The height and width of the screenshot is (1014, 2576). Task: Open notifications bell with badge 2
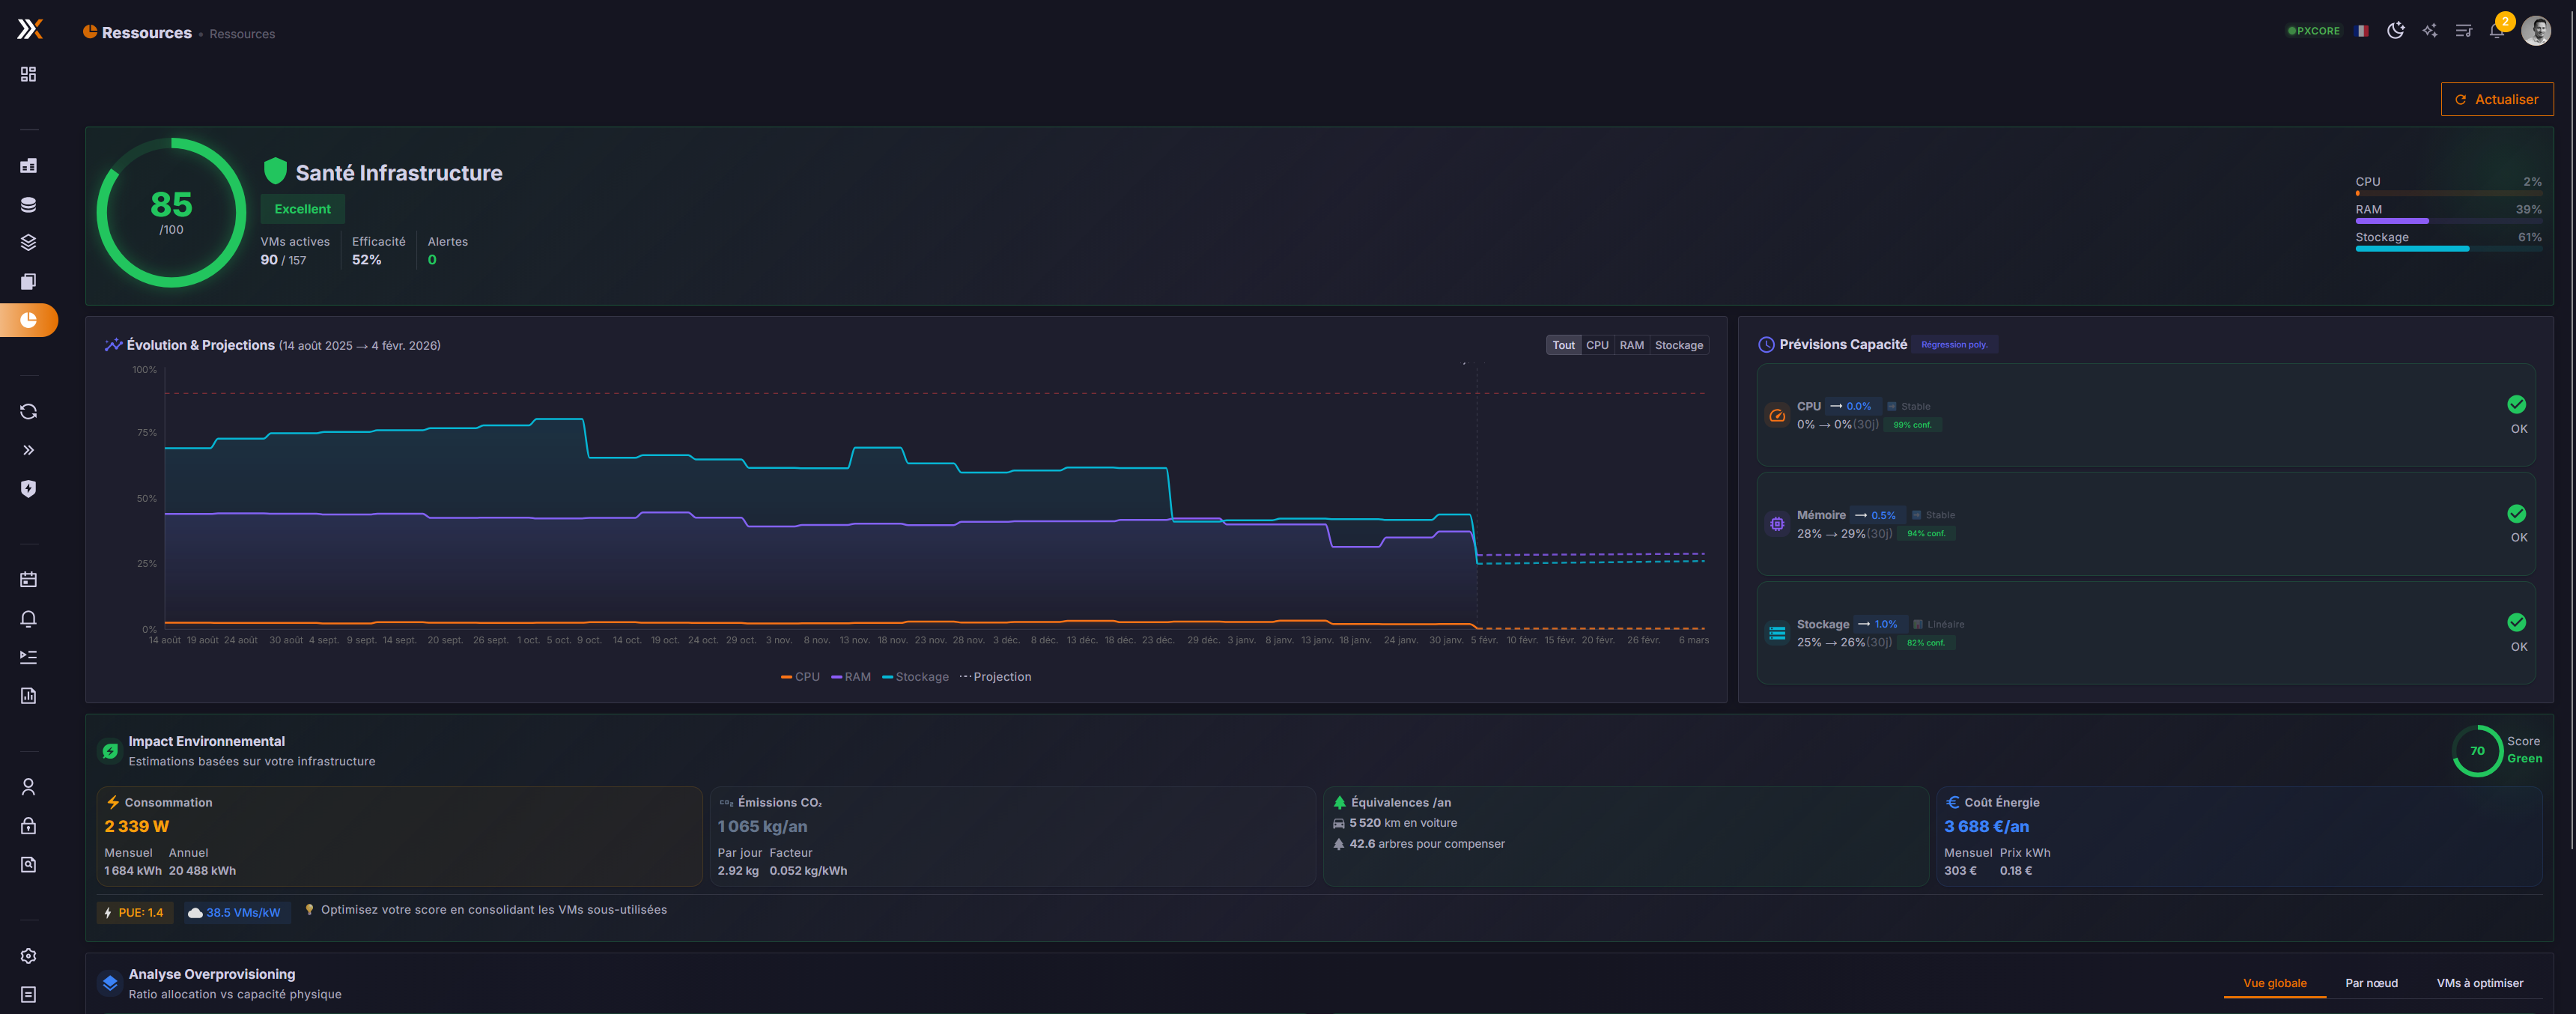(2496, 31)
